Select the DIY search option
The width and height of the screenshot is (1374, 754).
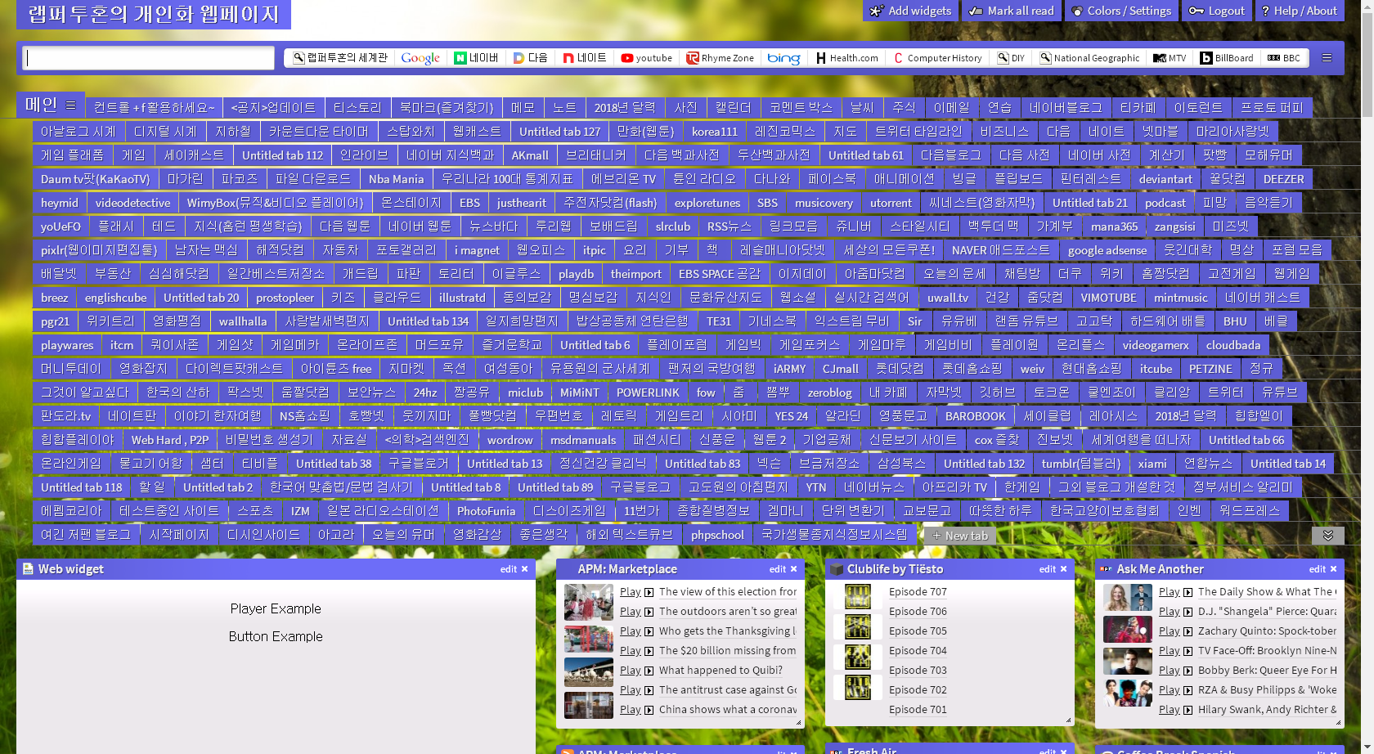(x=1011, y=58)
